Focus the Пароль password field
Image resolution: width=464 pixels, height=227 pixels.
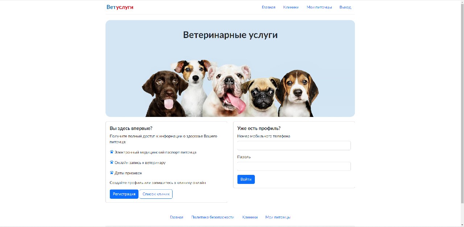pos(294,166)
